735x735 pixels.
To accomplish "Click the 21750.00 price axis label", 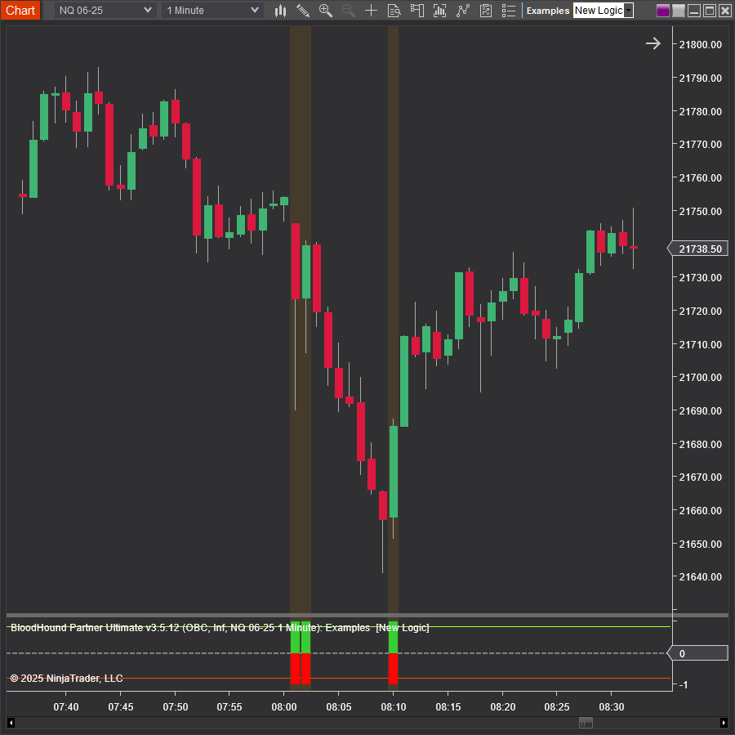I will point(701,211).
